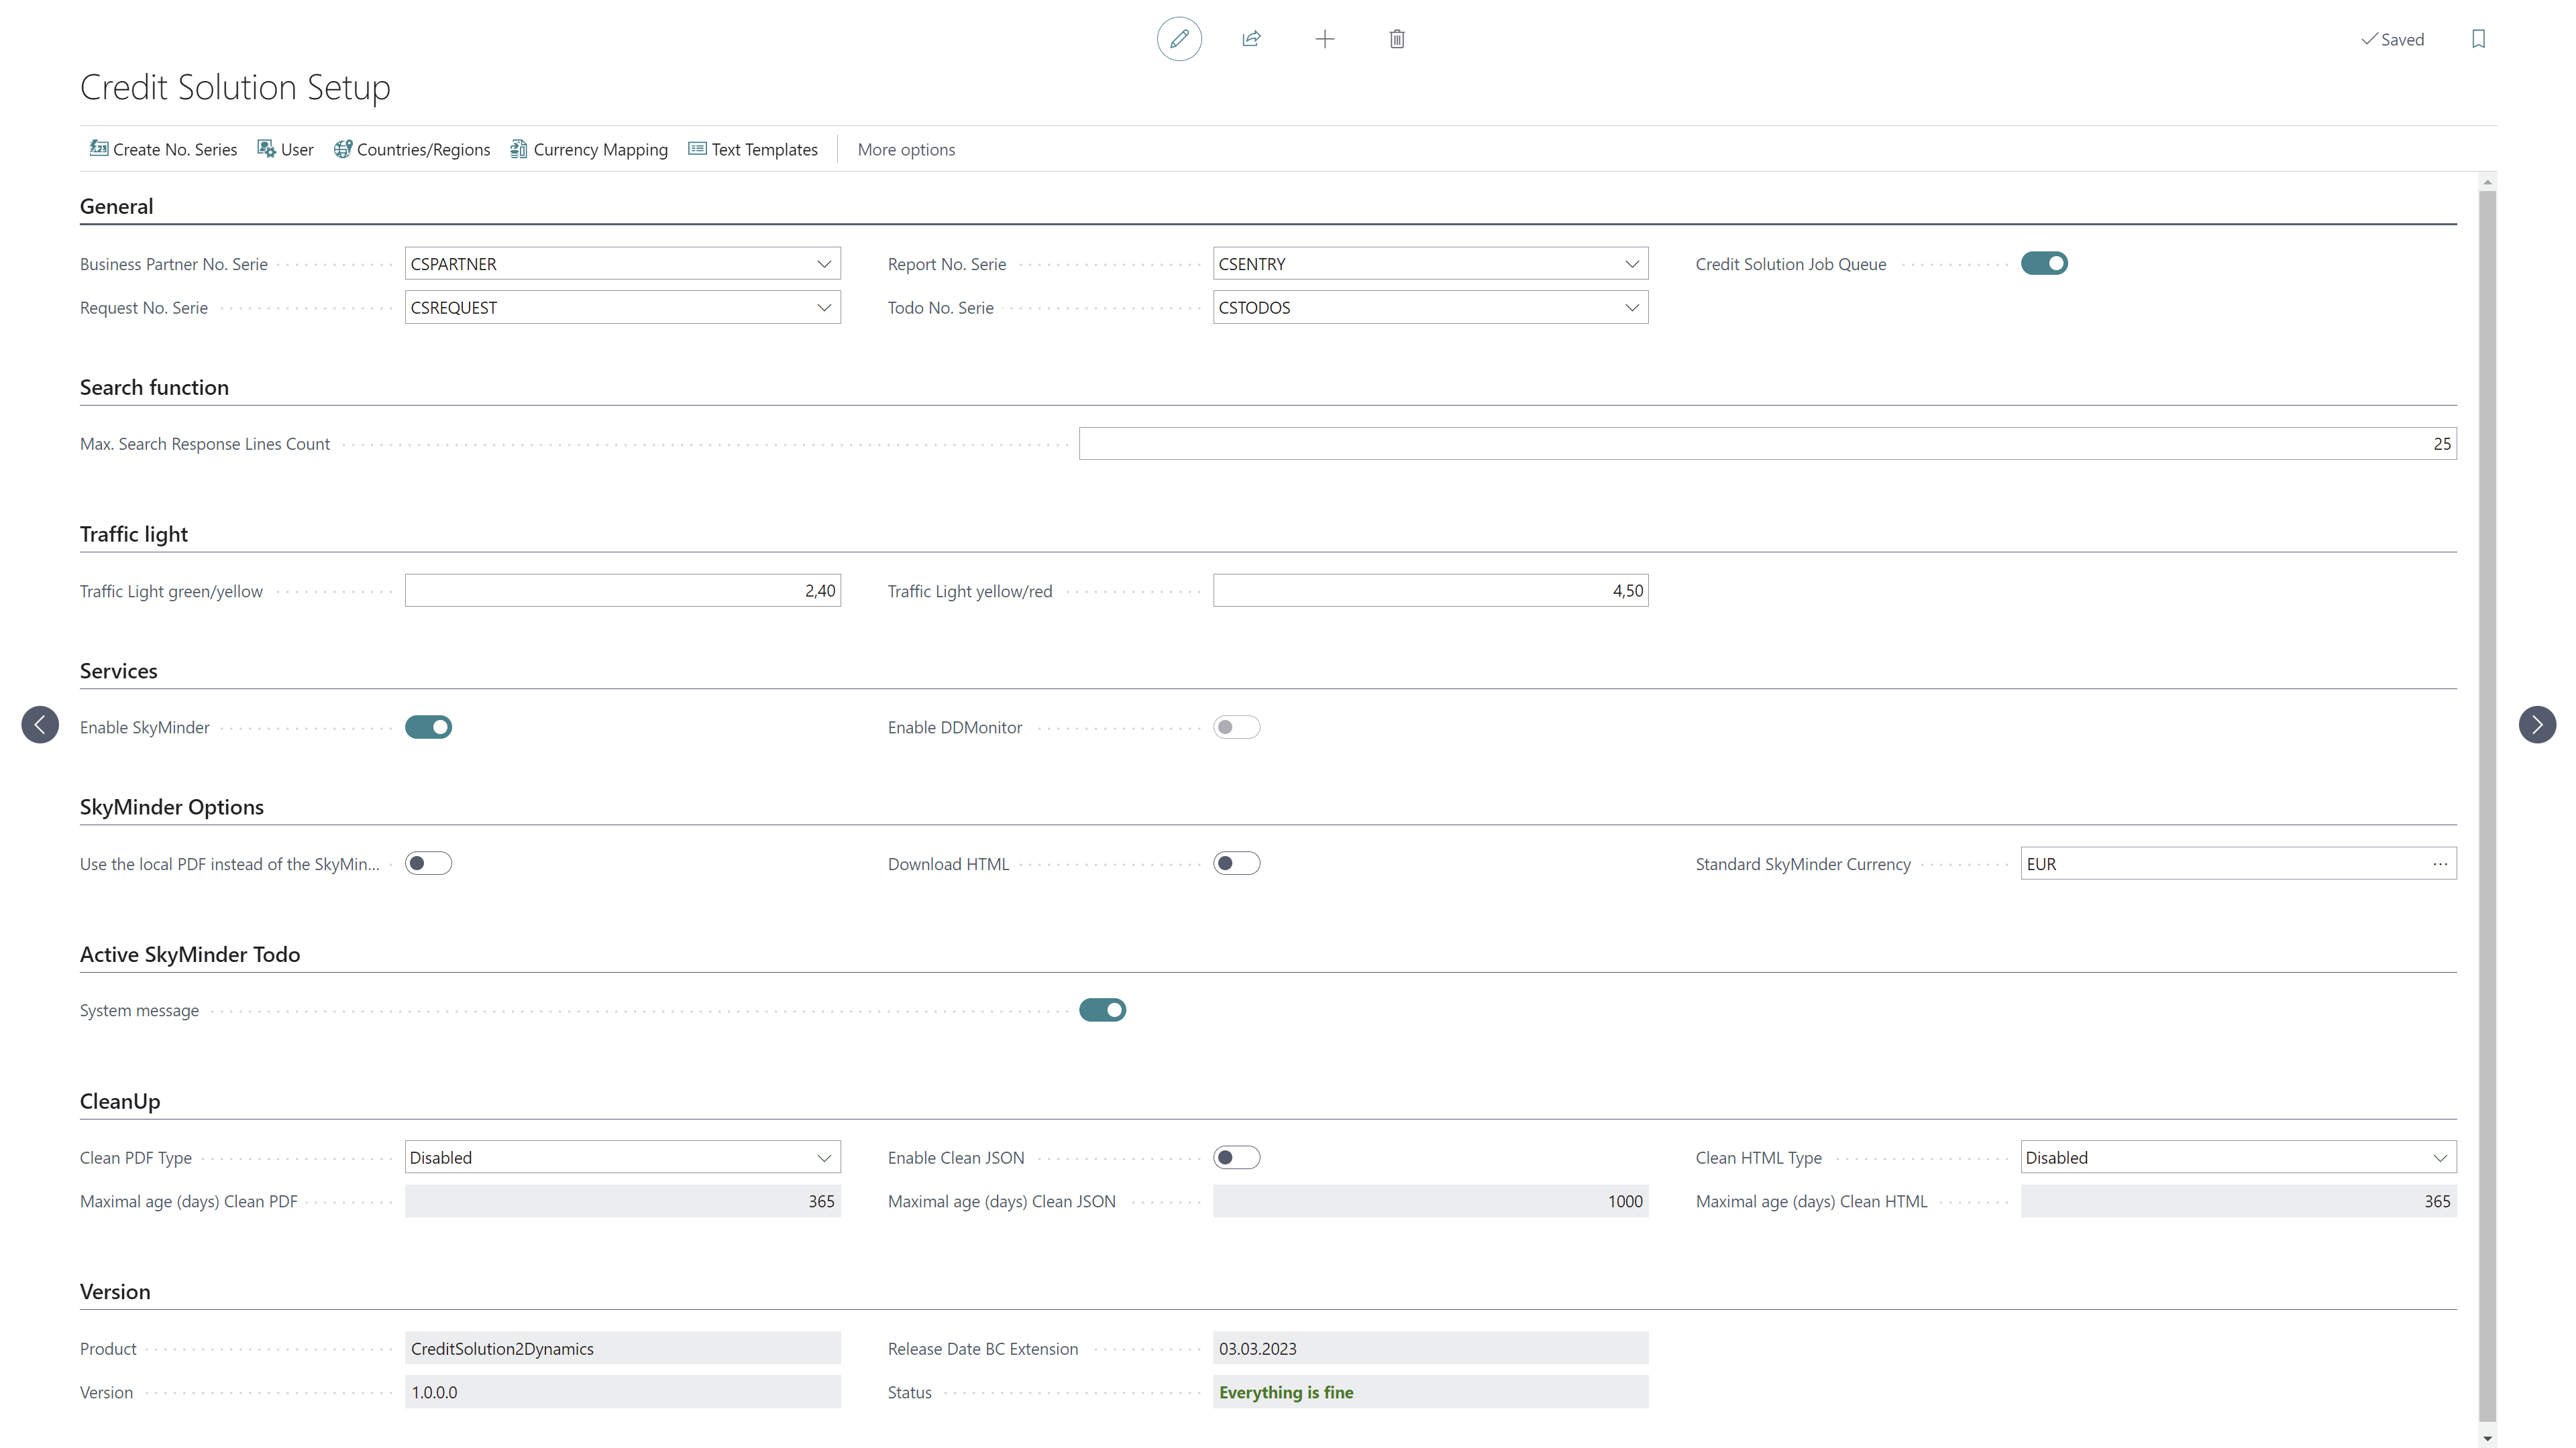
Task: Open the share icon
Action: pyautogui.click(x=1251, y=39)
